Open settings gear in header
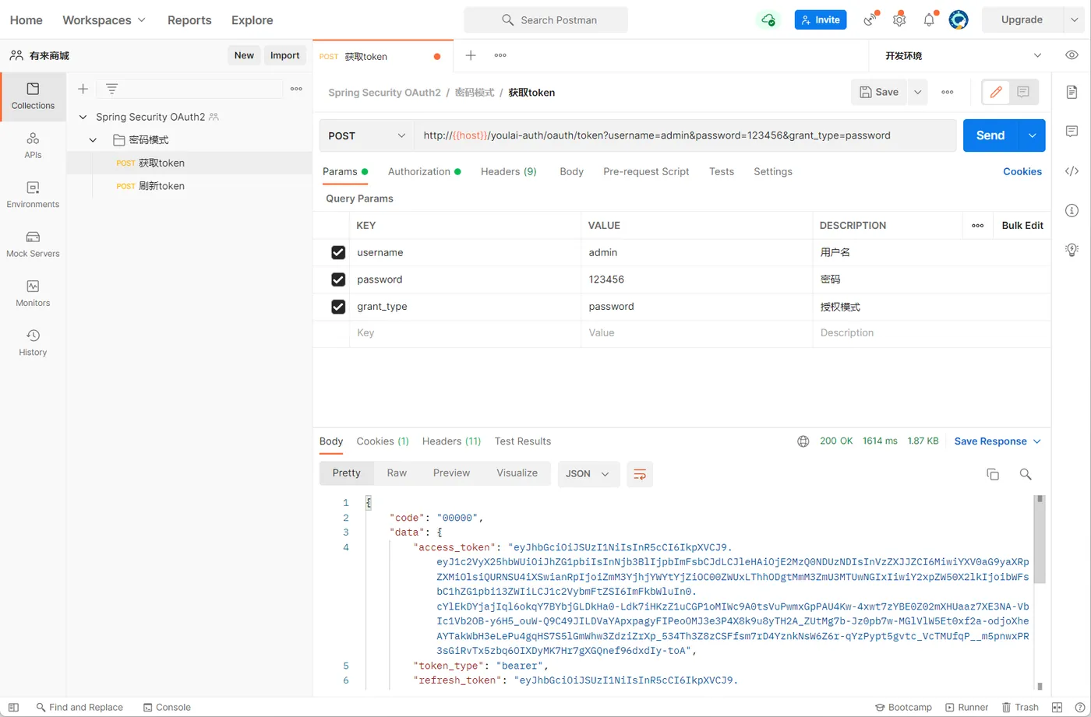The height and width of the screenshot is (717, 1091). pos(899,19)
